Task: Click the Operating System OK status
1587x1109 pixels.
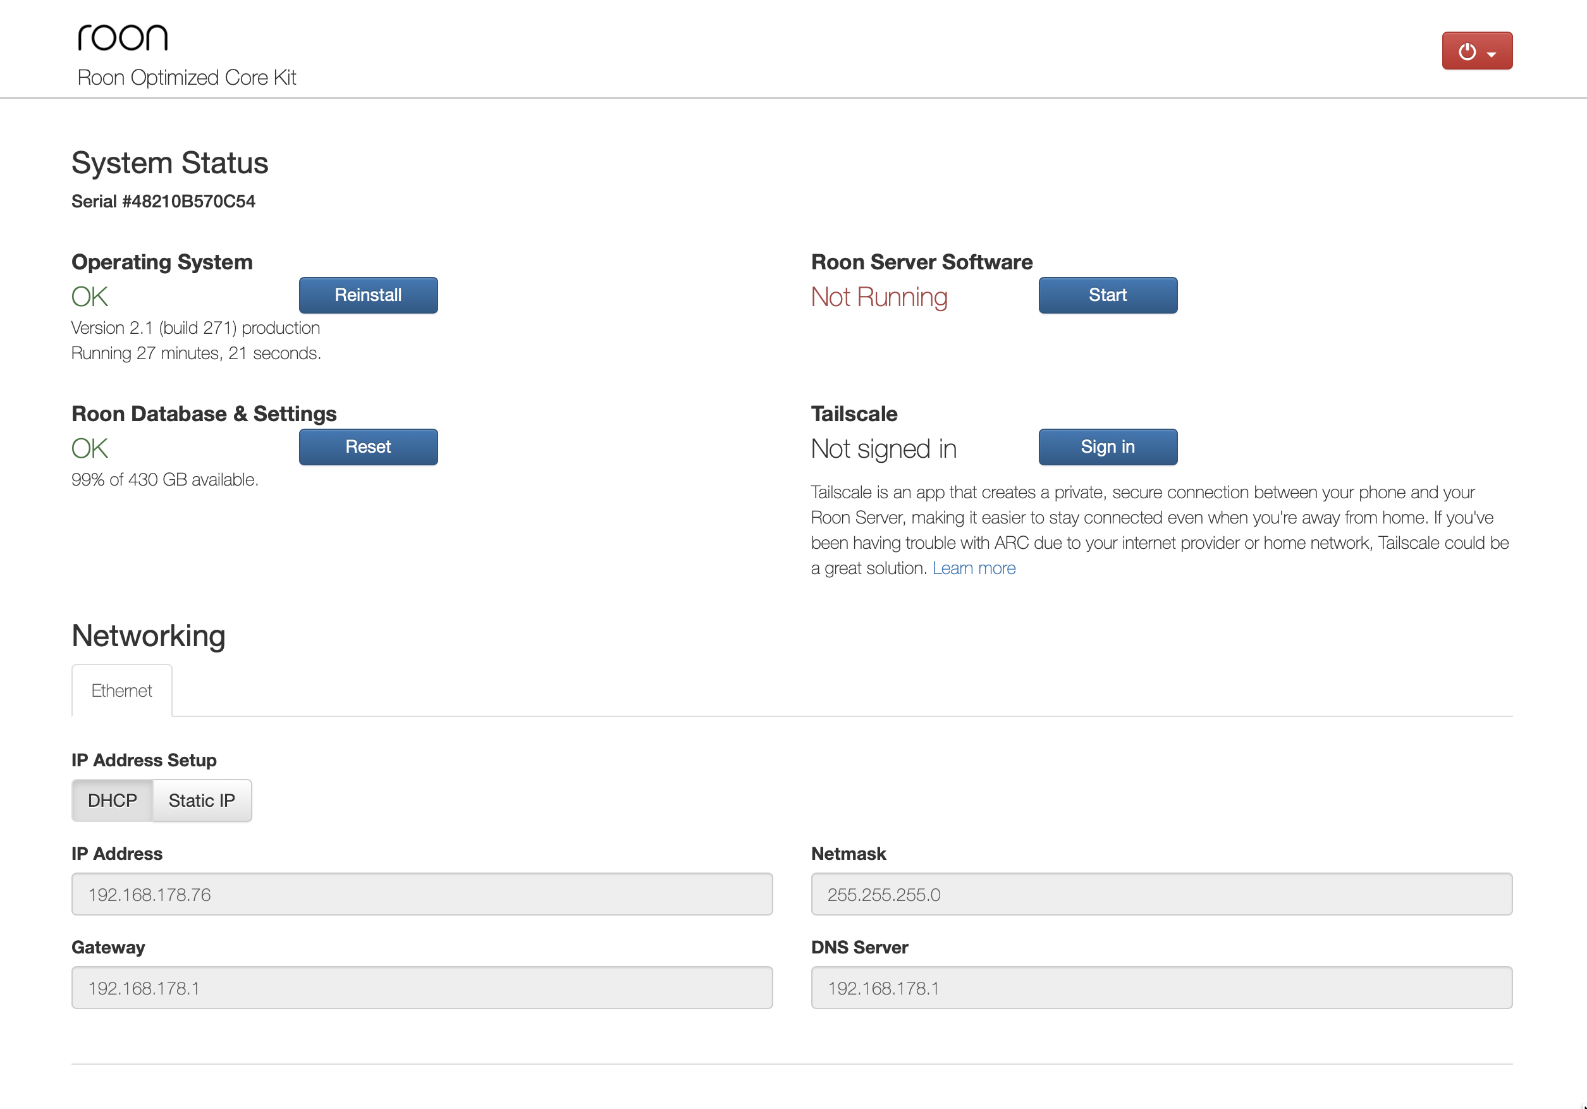Action: pos(90,297)
